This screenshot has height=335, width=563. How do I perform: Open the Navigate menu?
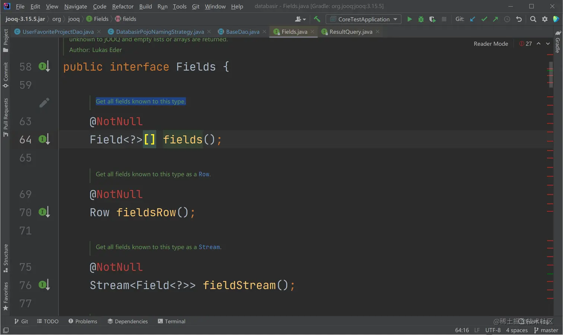(76, 6)
